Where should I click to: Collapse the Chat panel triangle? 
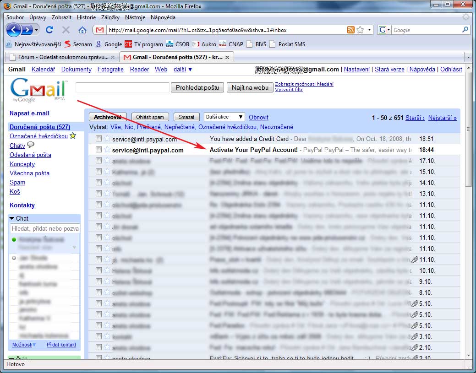point(12,218)
